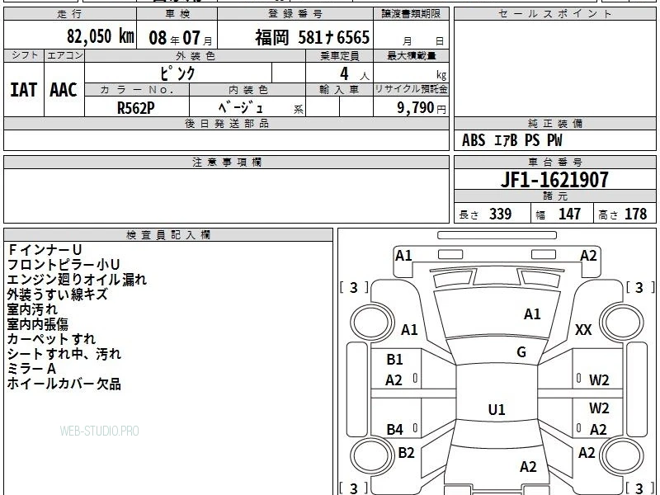Click the XX mark on car diagram

[583, 329]
